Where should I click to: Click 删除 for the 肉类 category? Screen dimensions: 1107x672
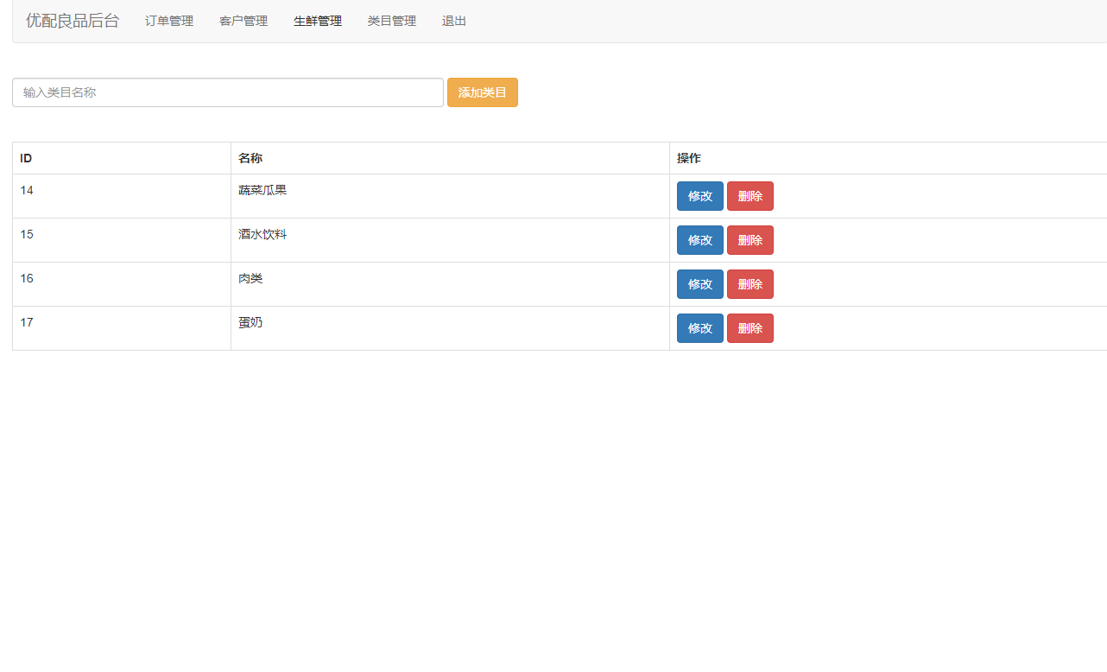coord(750,283)
